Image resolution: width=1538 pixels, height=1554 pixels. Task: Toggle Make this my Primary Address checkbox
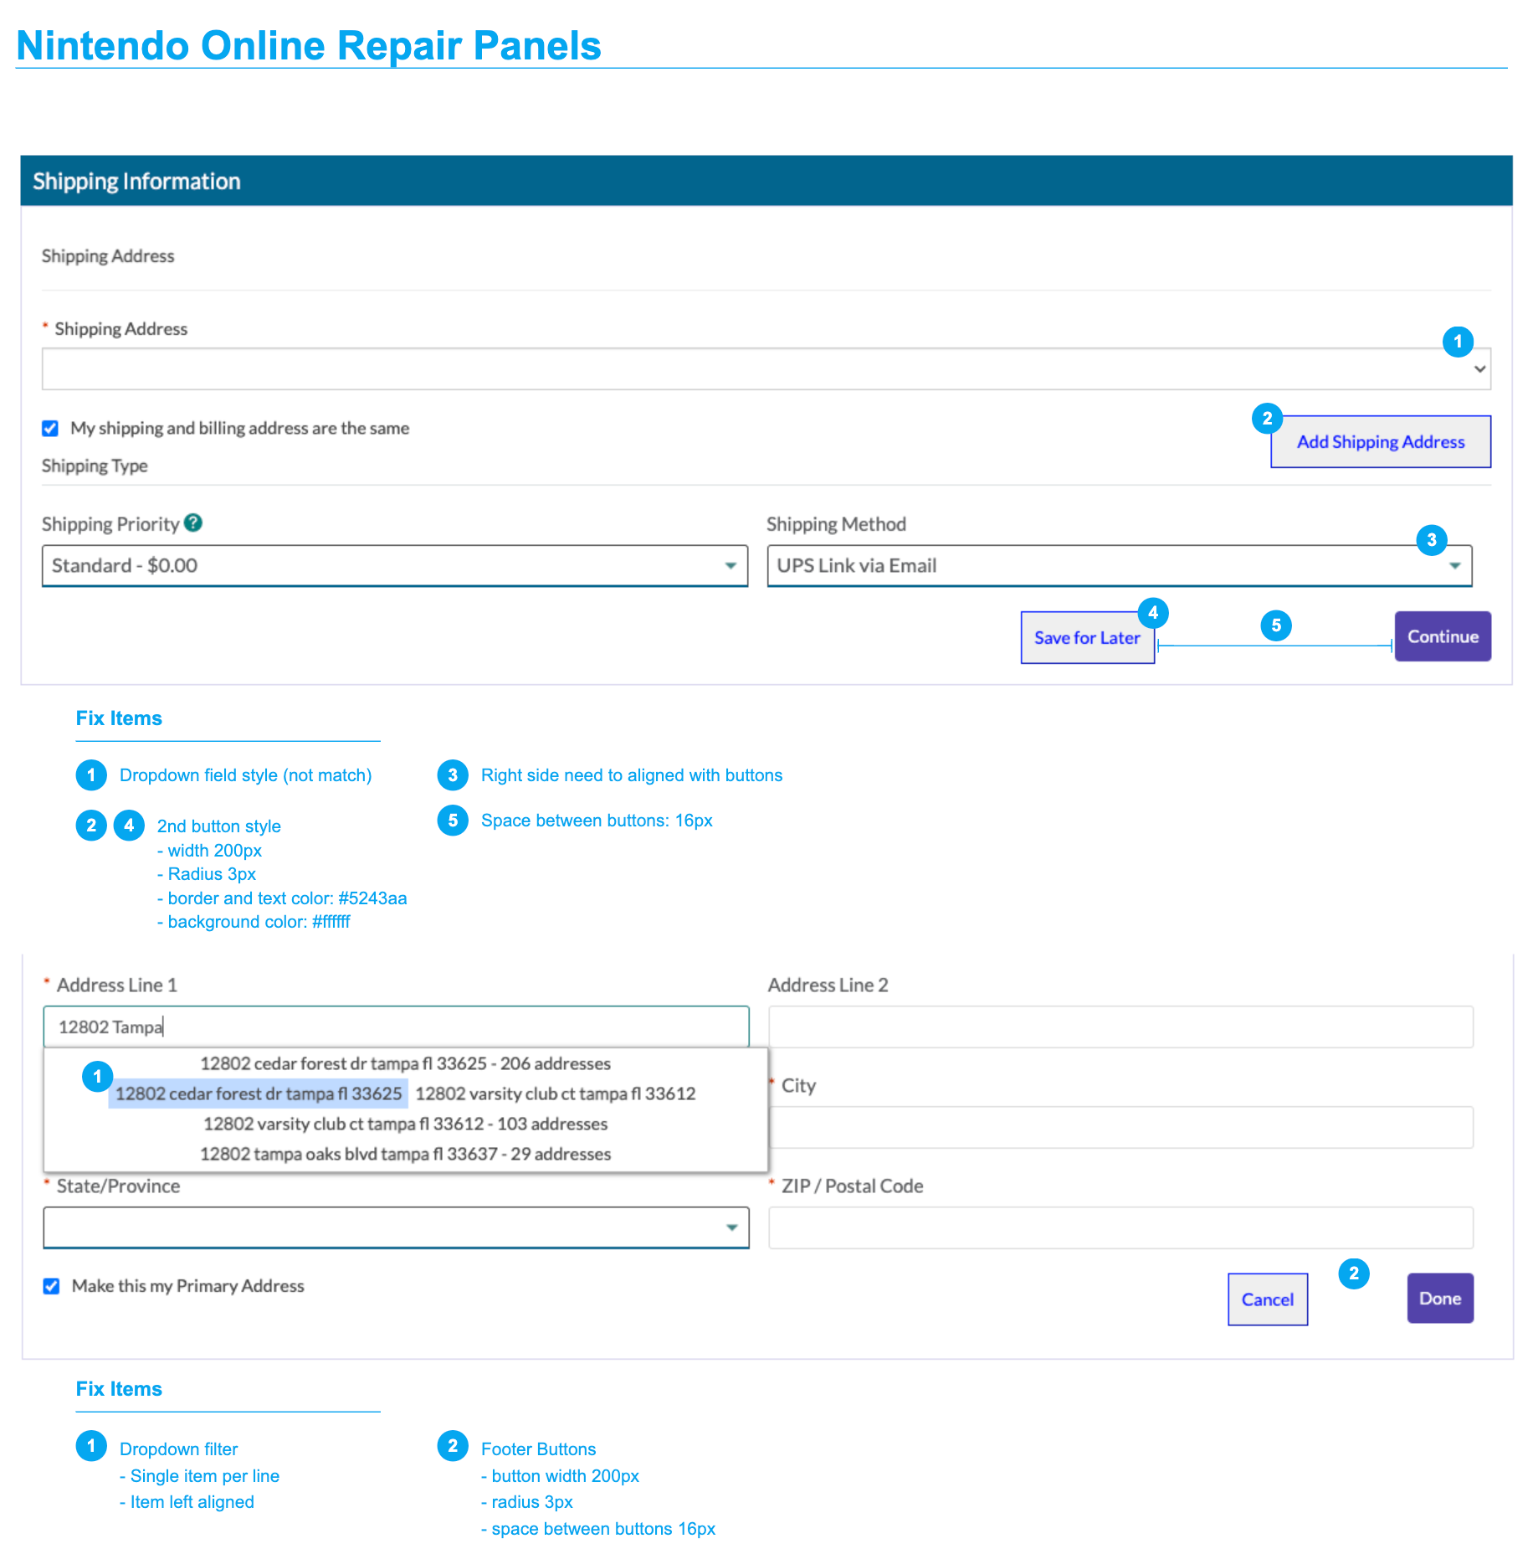(51, 1286)
